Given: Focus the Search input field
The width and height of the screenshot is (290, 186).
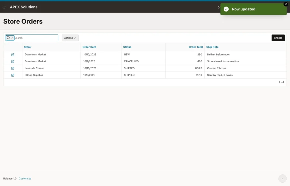Looking at the screenshot, I should click(x=36, y=38).
